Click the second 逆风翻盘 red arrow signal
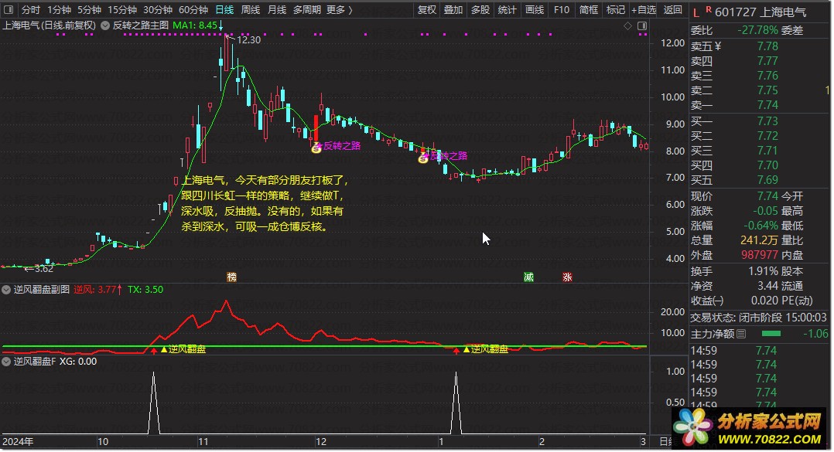834x452 pixels. [456, 350]
